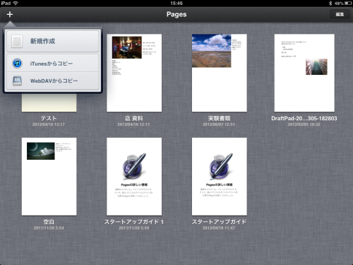353x265 pixels.
Task: Open the スタートアップガイド document dated 2013/04/18
Action: pos(220,177)
